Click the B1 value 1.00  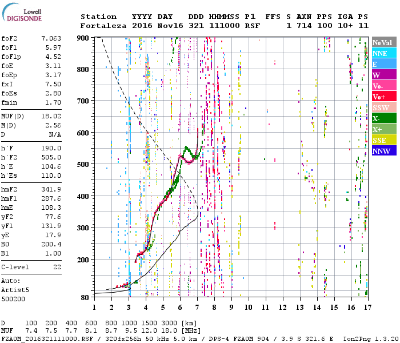click(x=53, y=253)
